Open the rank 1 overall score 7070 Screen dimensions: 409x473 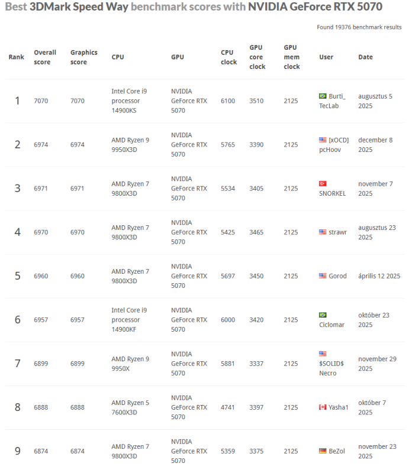click(x=41, y=101)
